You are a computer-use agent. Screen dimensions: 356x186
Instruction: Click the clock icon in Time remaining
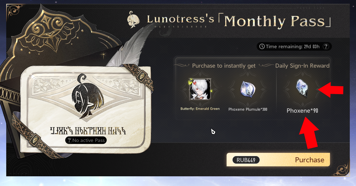262,47
